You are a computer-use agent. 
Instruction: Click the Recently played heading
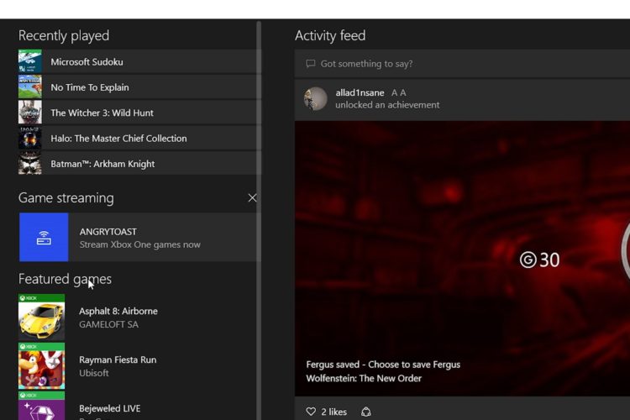coord(64,36)
